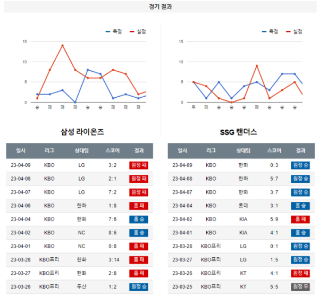
Task: Click date 23-03-28 in SSG table
Action: [182, 246]
